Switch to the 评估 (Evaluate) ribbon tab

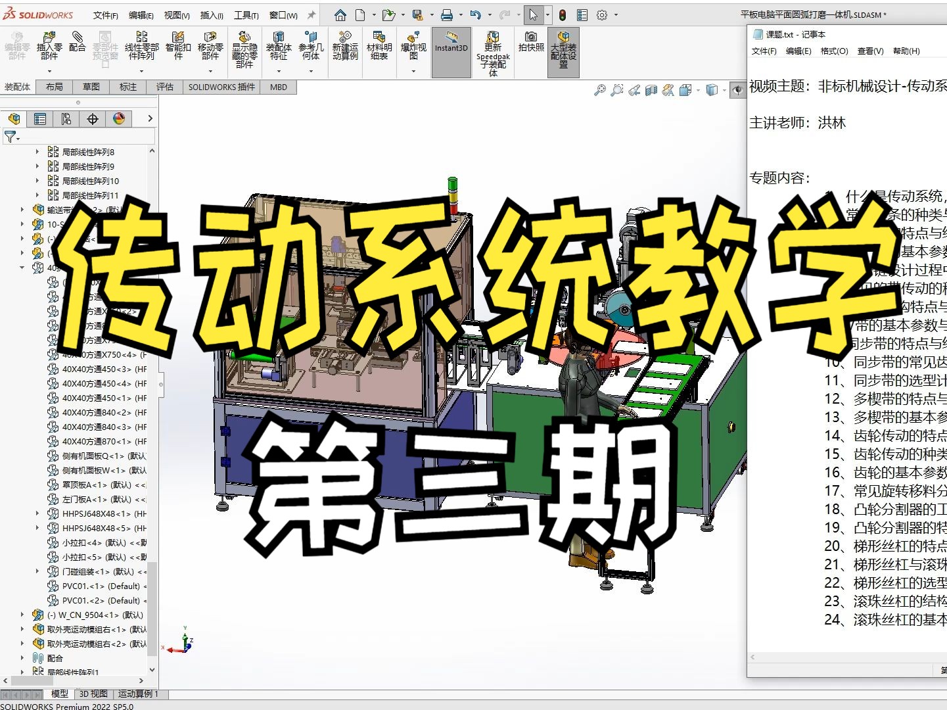coord(165,87)
